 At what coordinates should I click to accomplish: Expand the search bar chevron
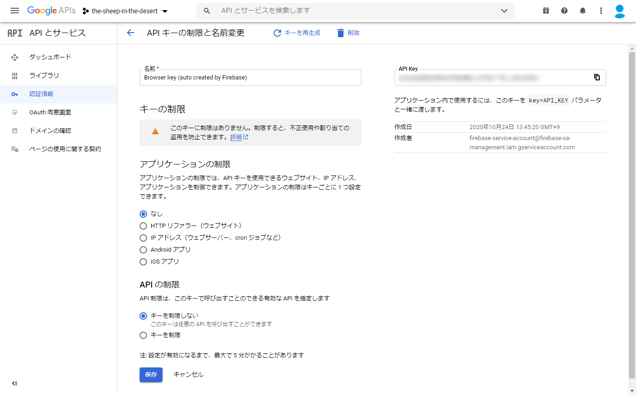tap(504, 11)
